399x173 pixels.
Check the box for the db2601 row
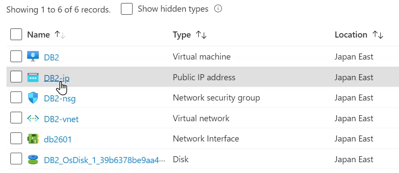tap(16, 138)
